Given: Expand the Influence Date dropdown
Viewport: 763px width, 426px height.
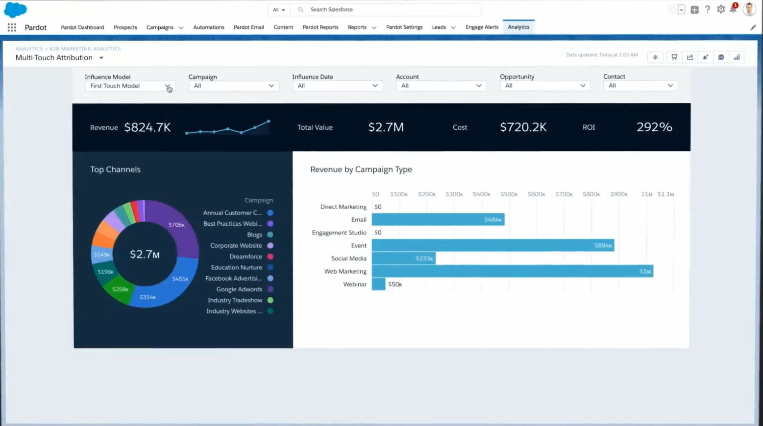Looking at the screenshot, I should (338, 86).
